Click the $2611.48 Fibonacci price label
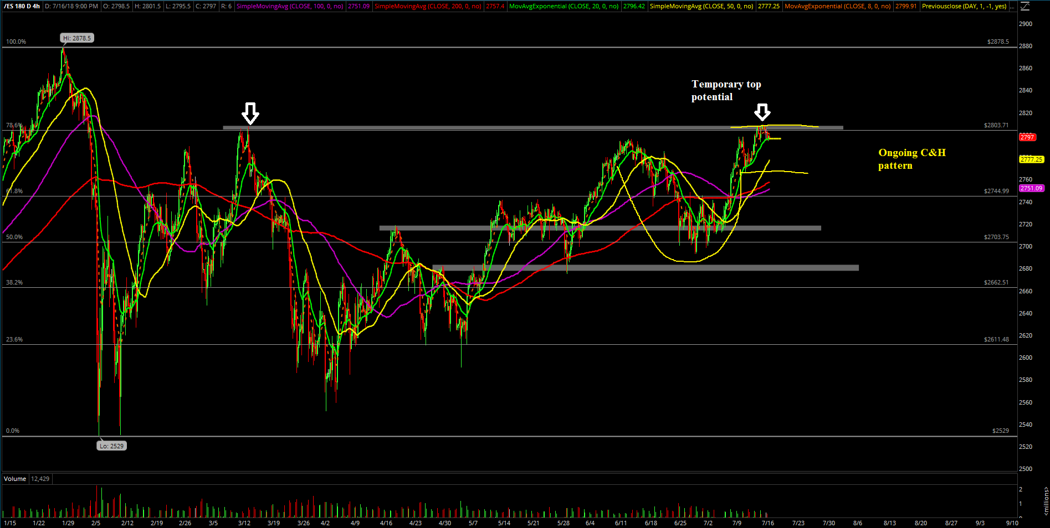This screenshot has width=1050, height=528. point(996,339)
